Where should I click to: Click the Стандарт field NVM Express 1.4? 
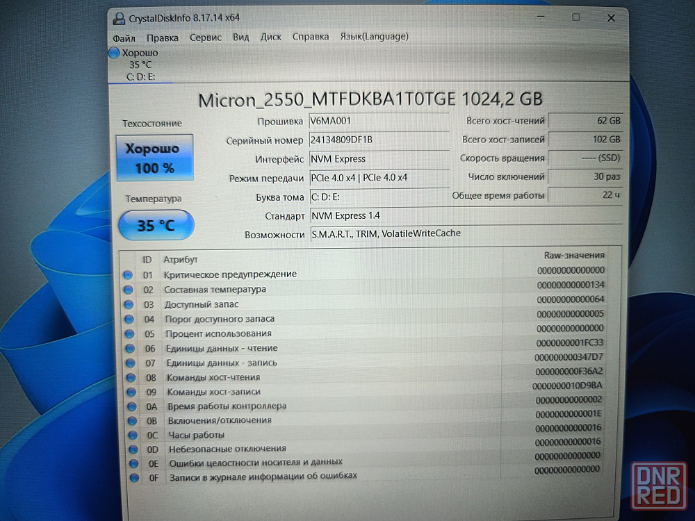tap(466, 215)
